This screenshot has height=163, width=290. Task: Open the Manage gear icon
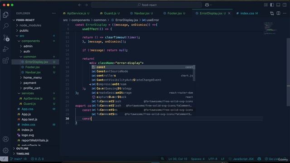tap(5, 150)
